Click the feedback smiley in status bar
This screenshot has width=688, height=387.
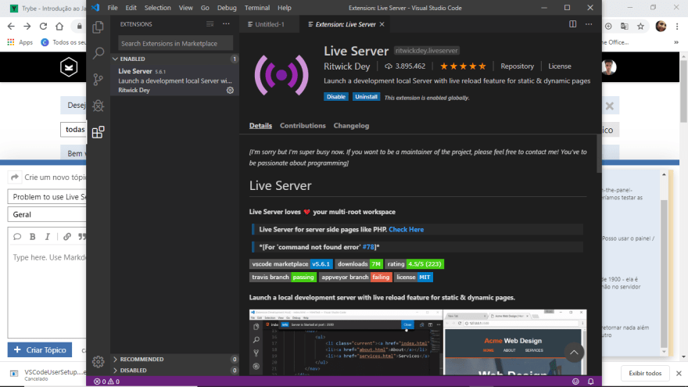575,382
